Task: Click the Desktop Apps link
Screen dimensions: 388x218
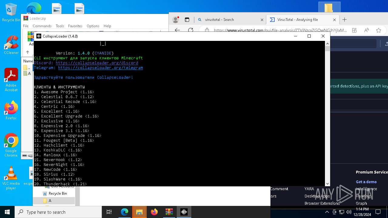Action: point(317,196)
